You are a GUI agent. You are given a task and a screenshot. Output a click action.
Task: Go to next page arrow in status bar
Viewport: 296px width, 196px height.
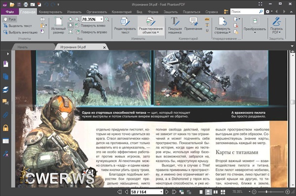pyautogui.click(x=167, y=192)
